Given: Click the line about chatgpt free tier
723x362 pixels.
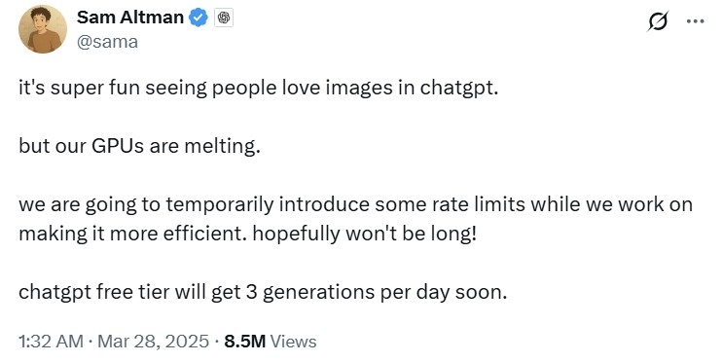Looking at the screenshot, I should (x=263, y=292).
